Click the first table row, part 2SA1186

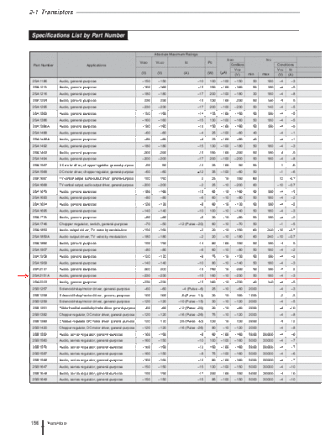point(176,81)
